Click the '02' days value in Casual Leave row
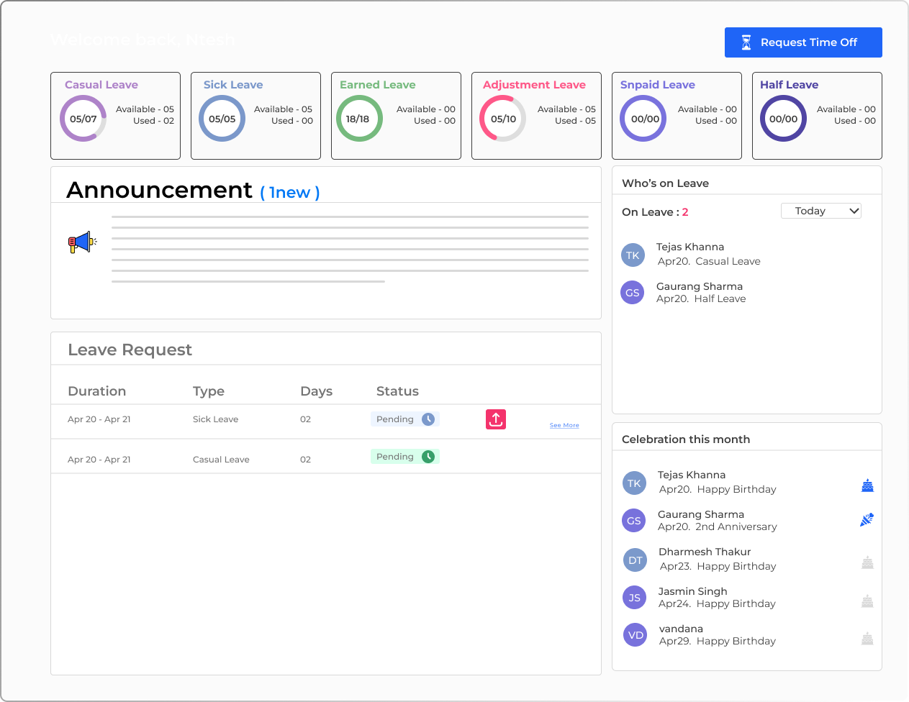Image resolution: width=909 pixels, height=702 pixels. pos(306,460)
